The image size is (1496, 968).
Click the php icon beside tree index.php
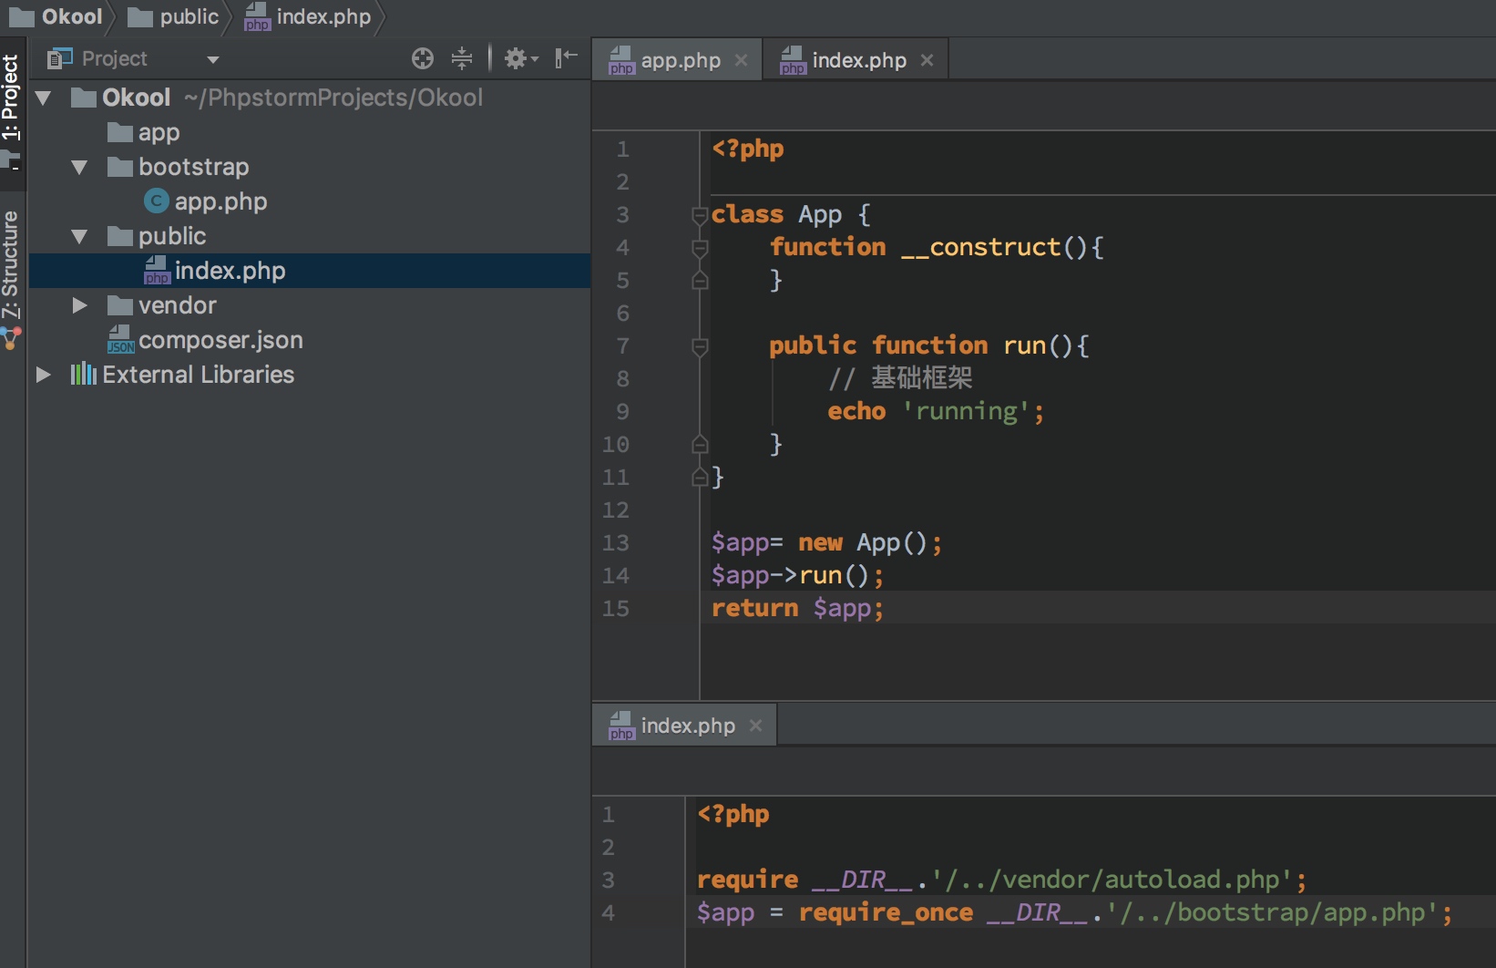(x=157, y=271)
